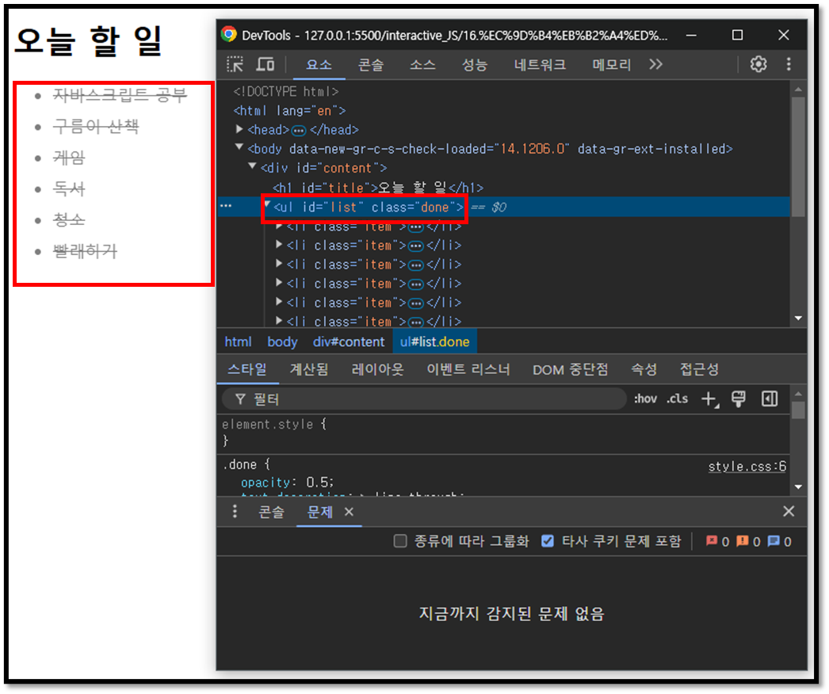The width and height of the screenshot is (829, 694).
Task: Click the page errors count icon
Action: click(x=712, y=541)
